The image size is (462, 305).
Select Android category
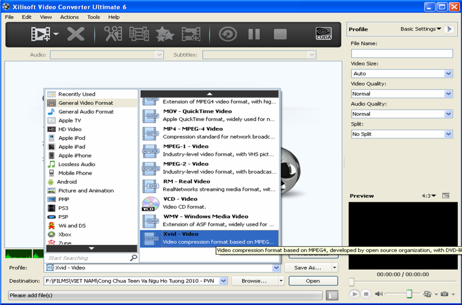[92, 182]
